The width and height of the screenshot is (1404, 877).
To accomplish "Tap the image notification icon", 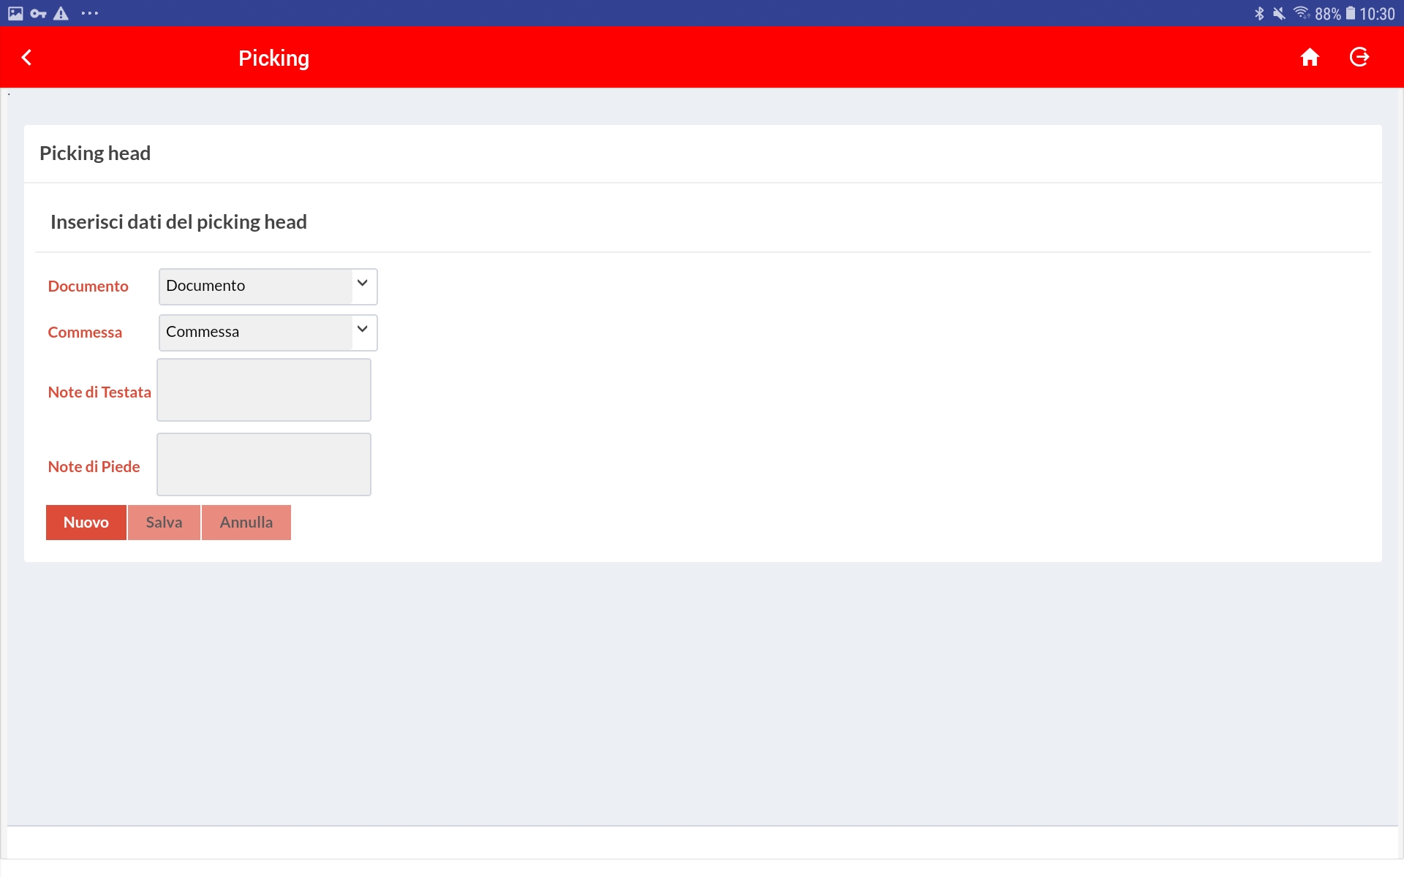I will pos(15,13).
